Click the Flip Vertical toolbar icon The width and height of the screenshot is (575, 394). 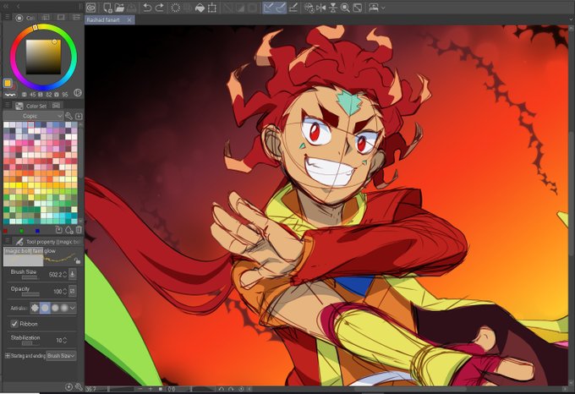point(333,8)
